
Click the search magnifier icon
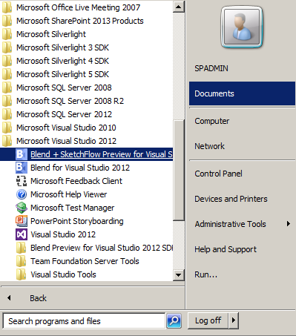coord(174,321)
